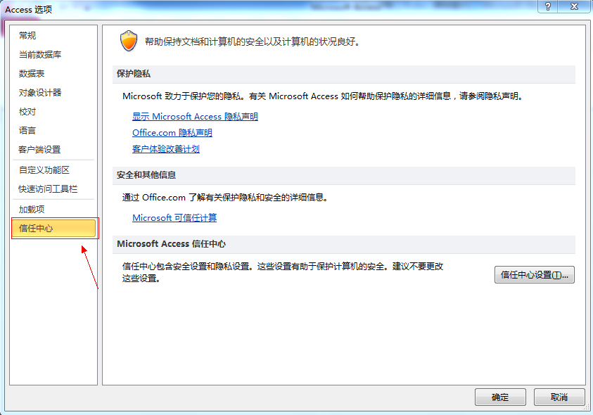593x415 pixels.
Task: Click the 信任中心设置(T)... button
Action: (x=535, y=274)
